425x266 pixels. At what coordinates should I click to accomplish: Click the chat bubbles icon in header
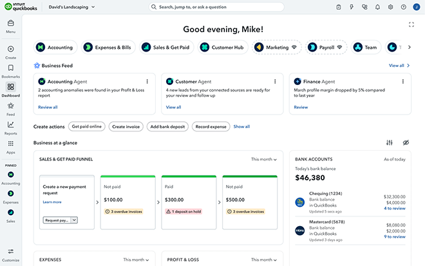click(364, 7)
